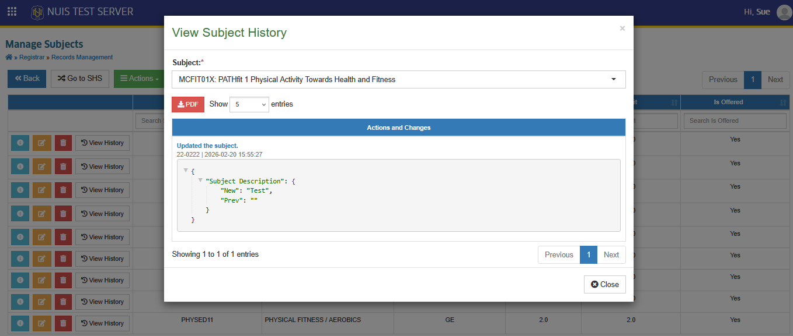Click the "Hi, Sue" greeting
The image size is (793, 336).
[x=757, y=12]
